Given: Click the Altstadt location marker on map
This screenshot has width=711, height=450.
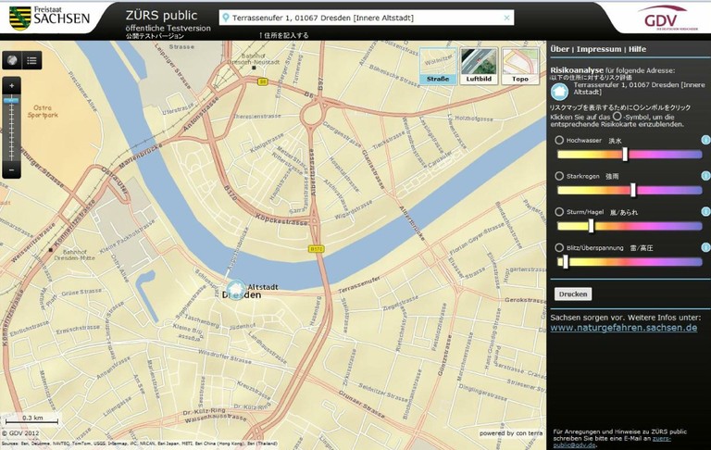Looking at the screenshot, I should (x=236, y=290).
